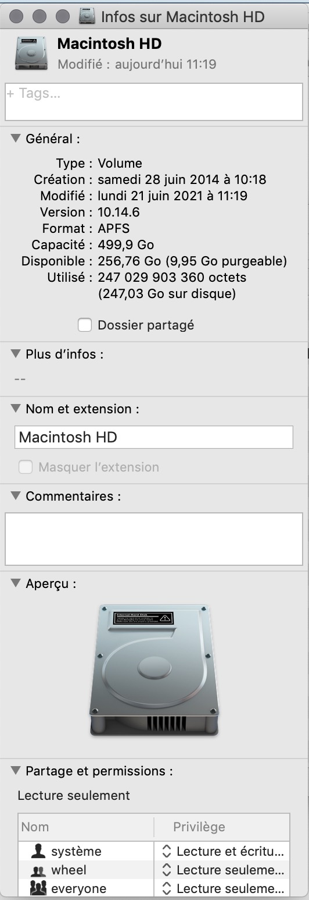
Task: Click the système single-user icon
Action: (x=38, y=851)
